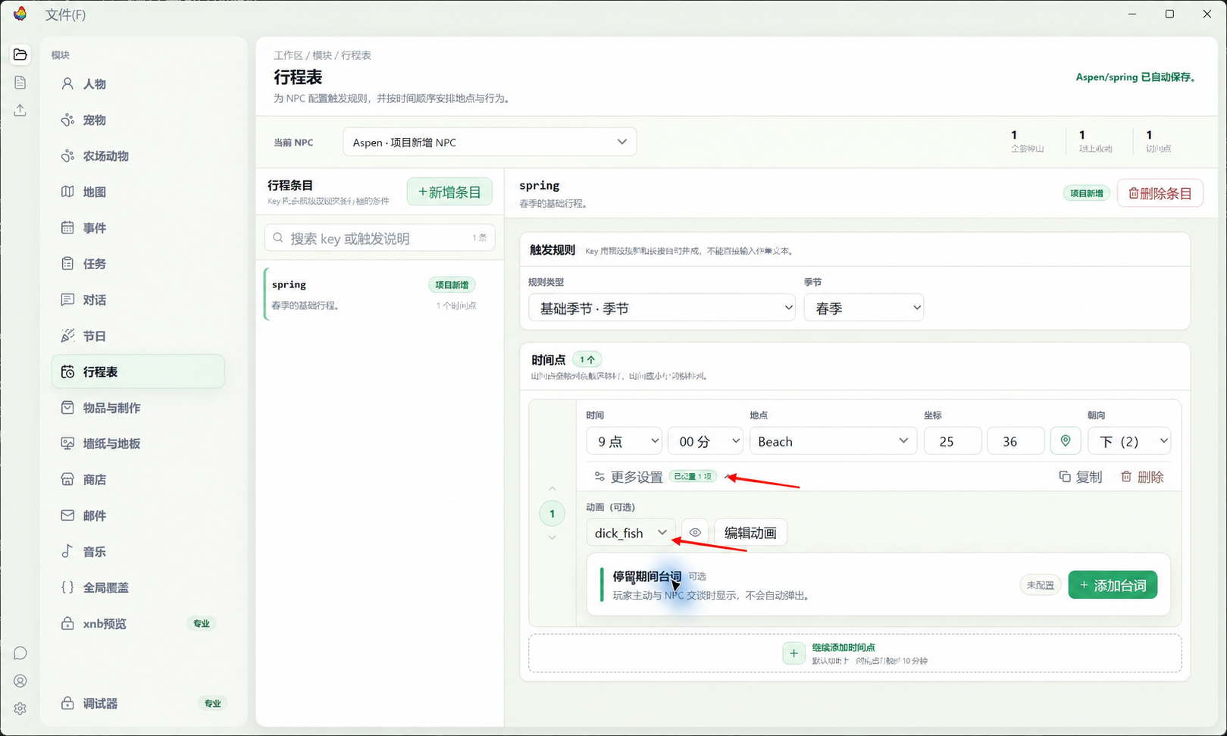Click the plus icon to continue adding time point
The width and height of the screenshot is (1227, 736).
[x=793, y=653]
